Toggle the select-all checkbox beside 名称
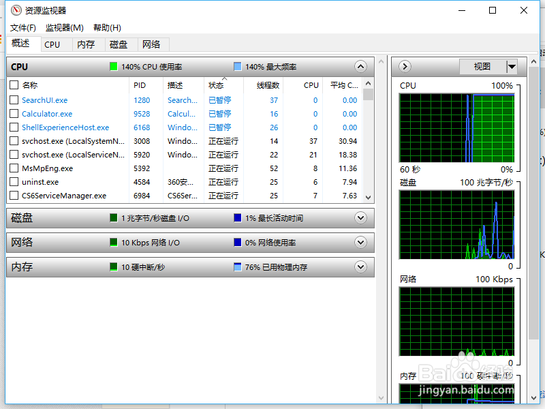Image resolution: width=545 pixels, height=409 pixels. click(14, 85)
